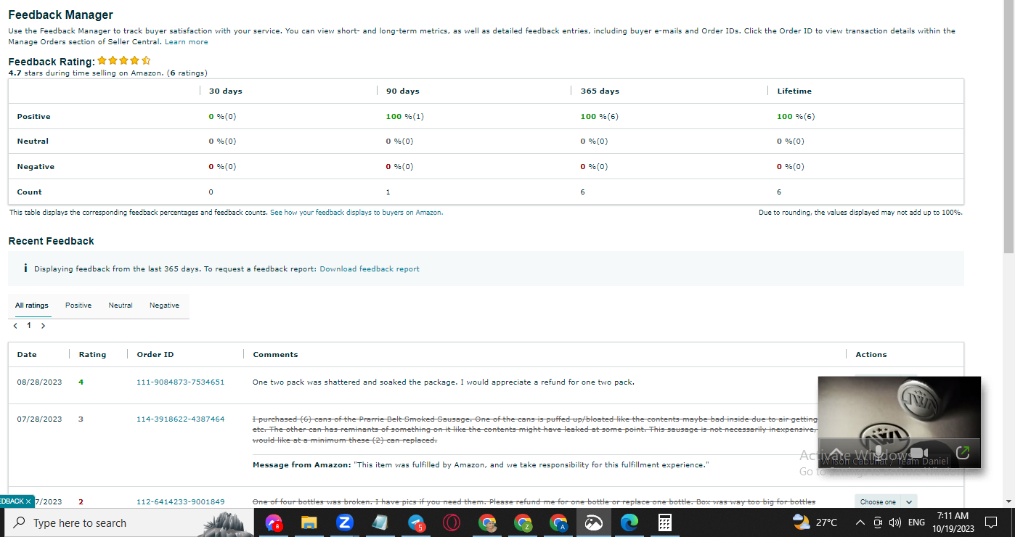This screenshot has height=537, width=1015.
Task: Switch to the Neutral feedback tab
Action: 121,306
